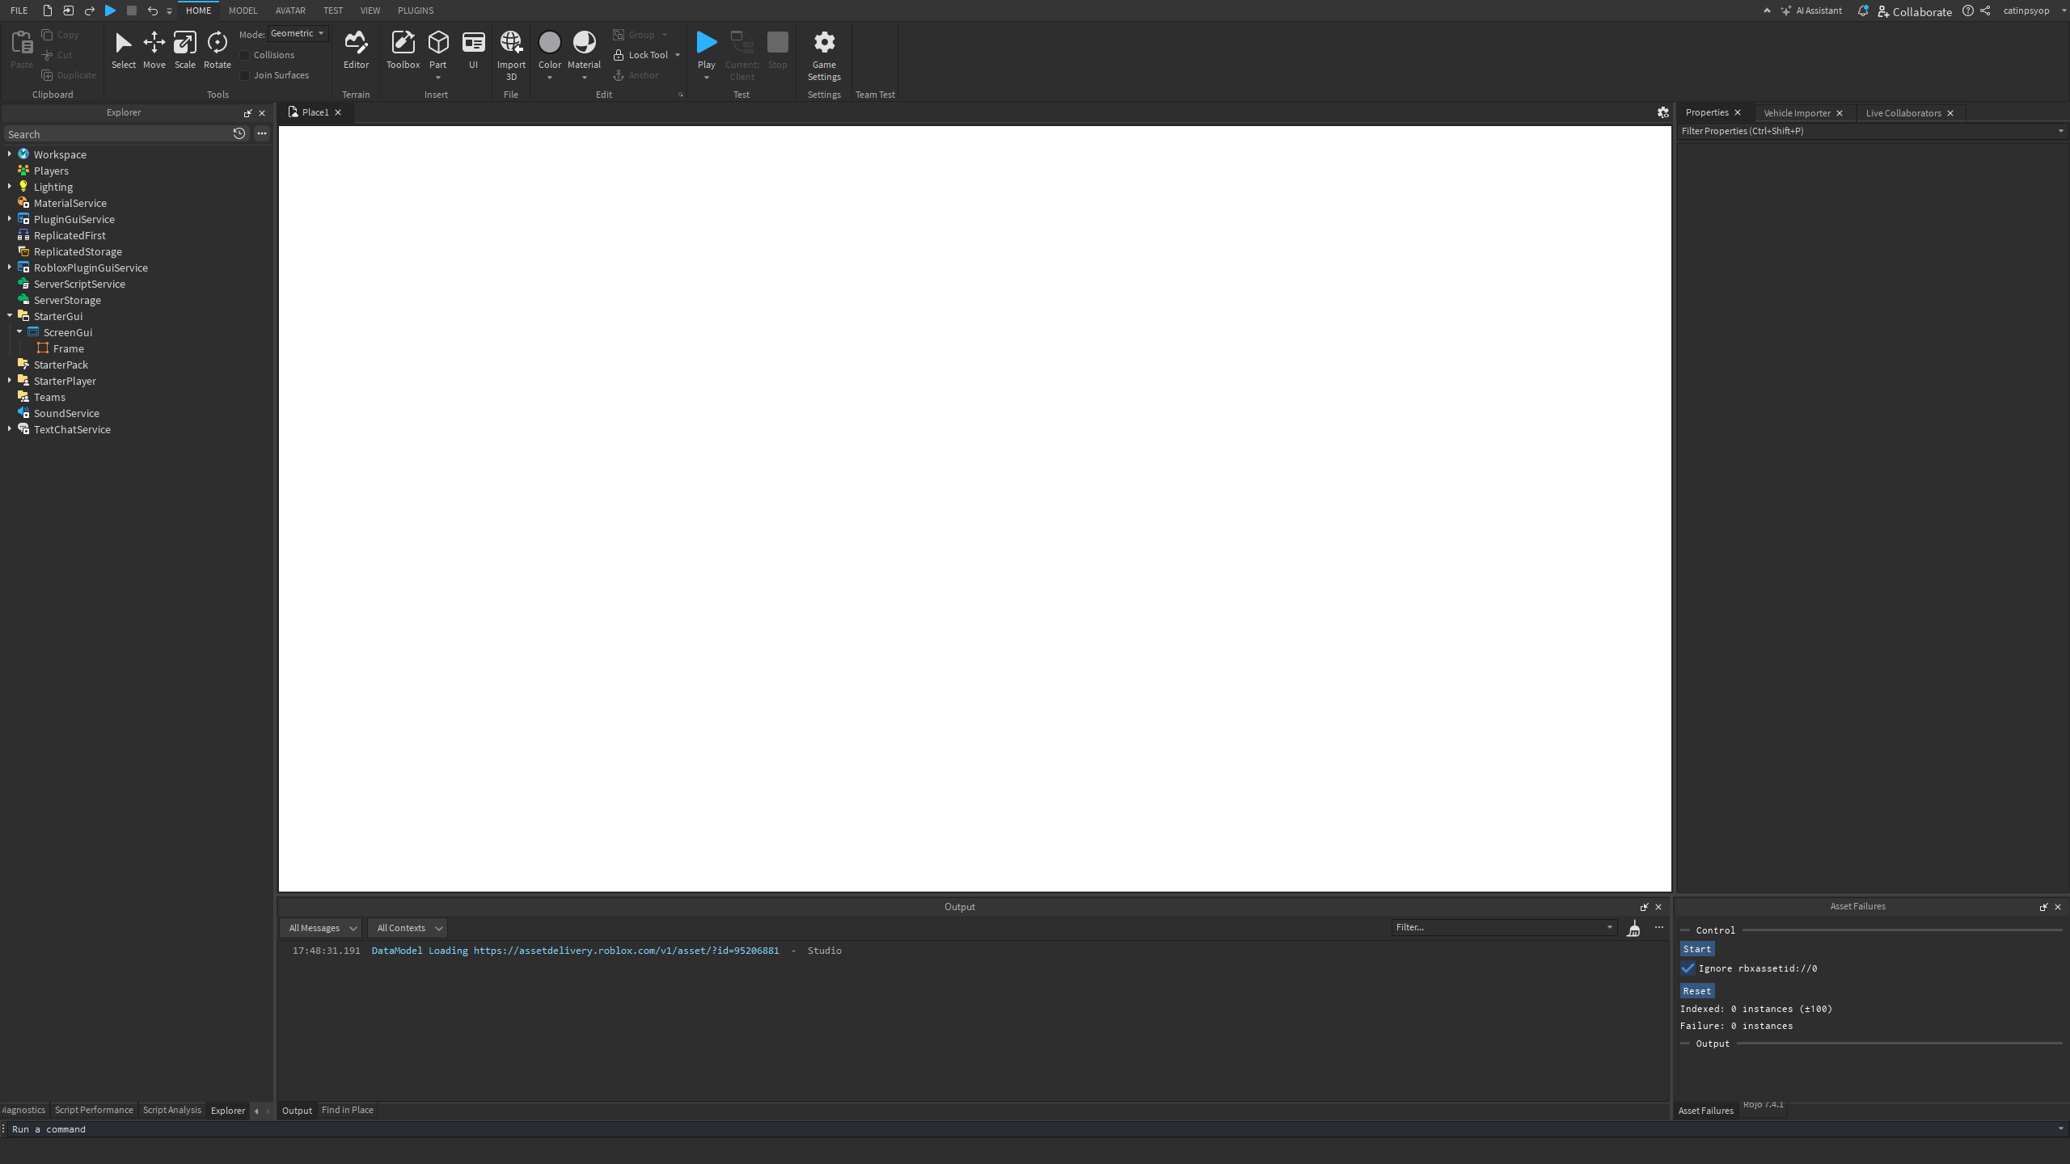Open the Vehicle Importer tab
This screenshot has width=2070, height=1164.
1796,112
